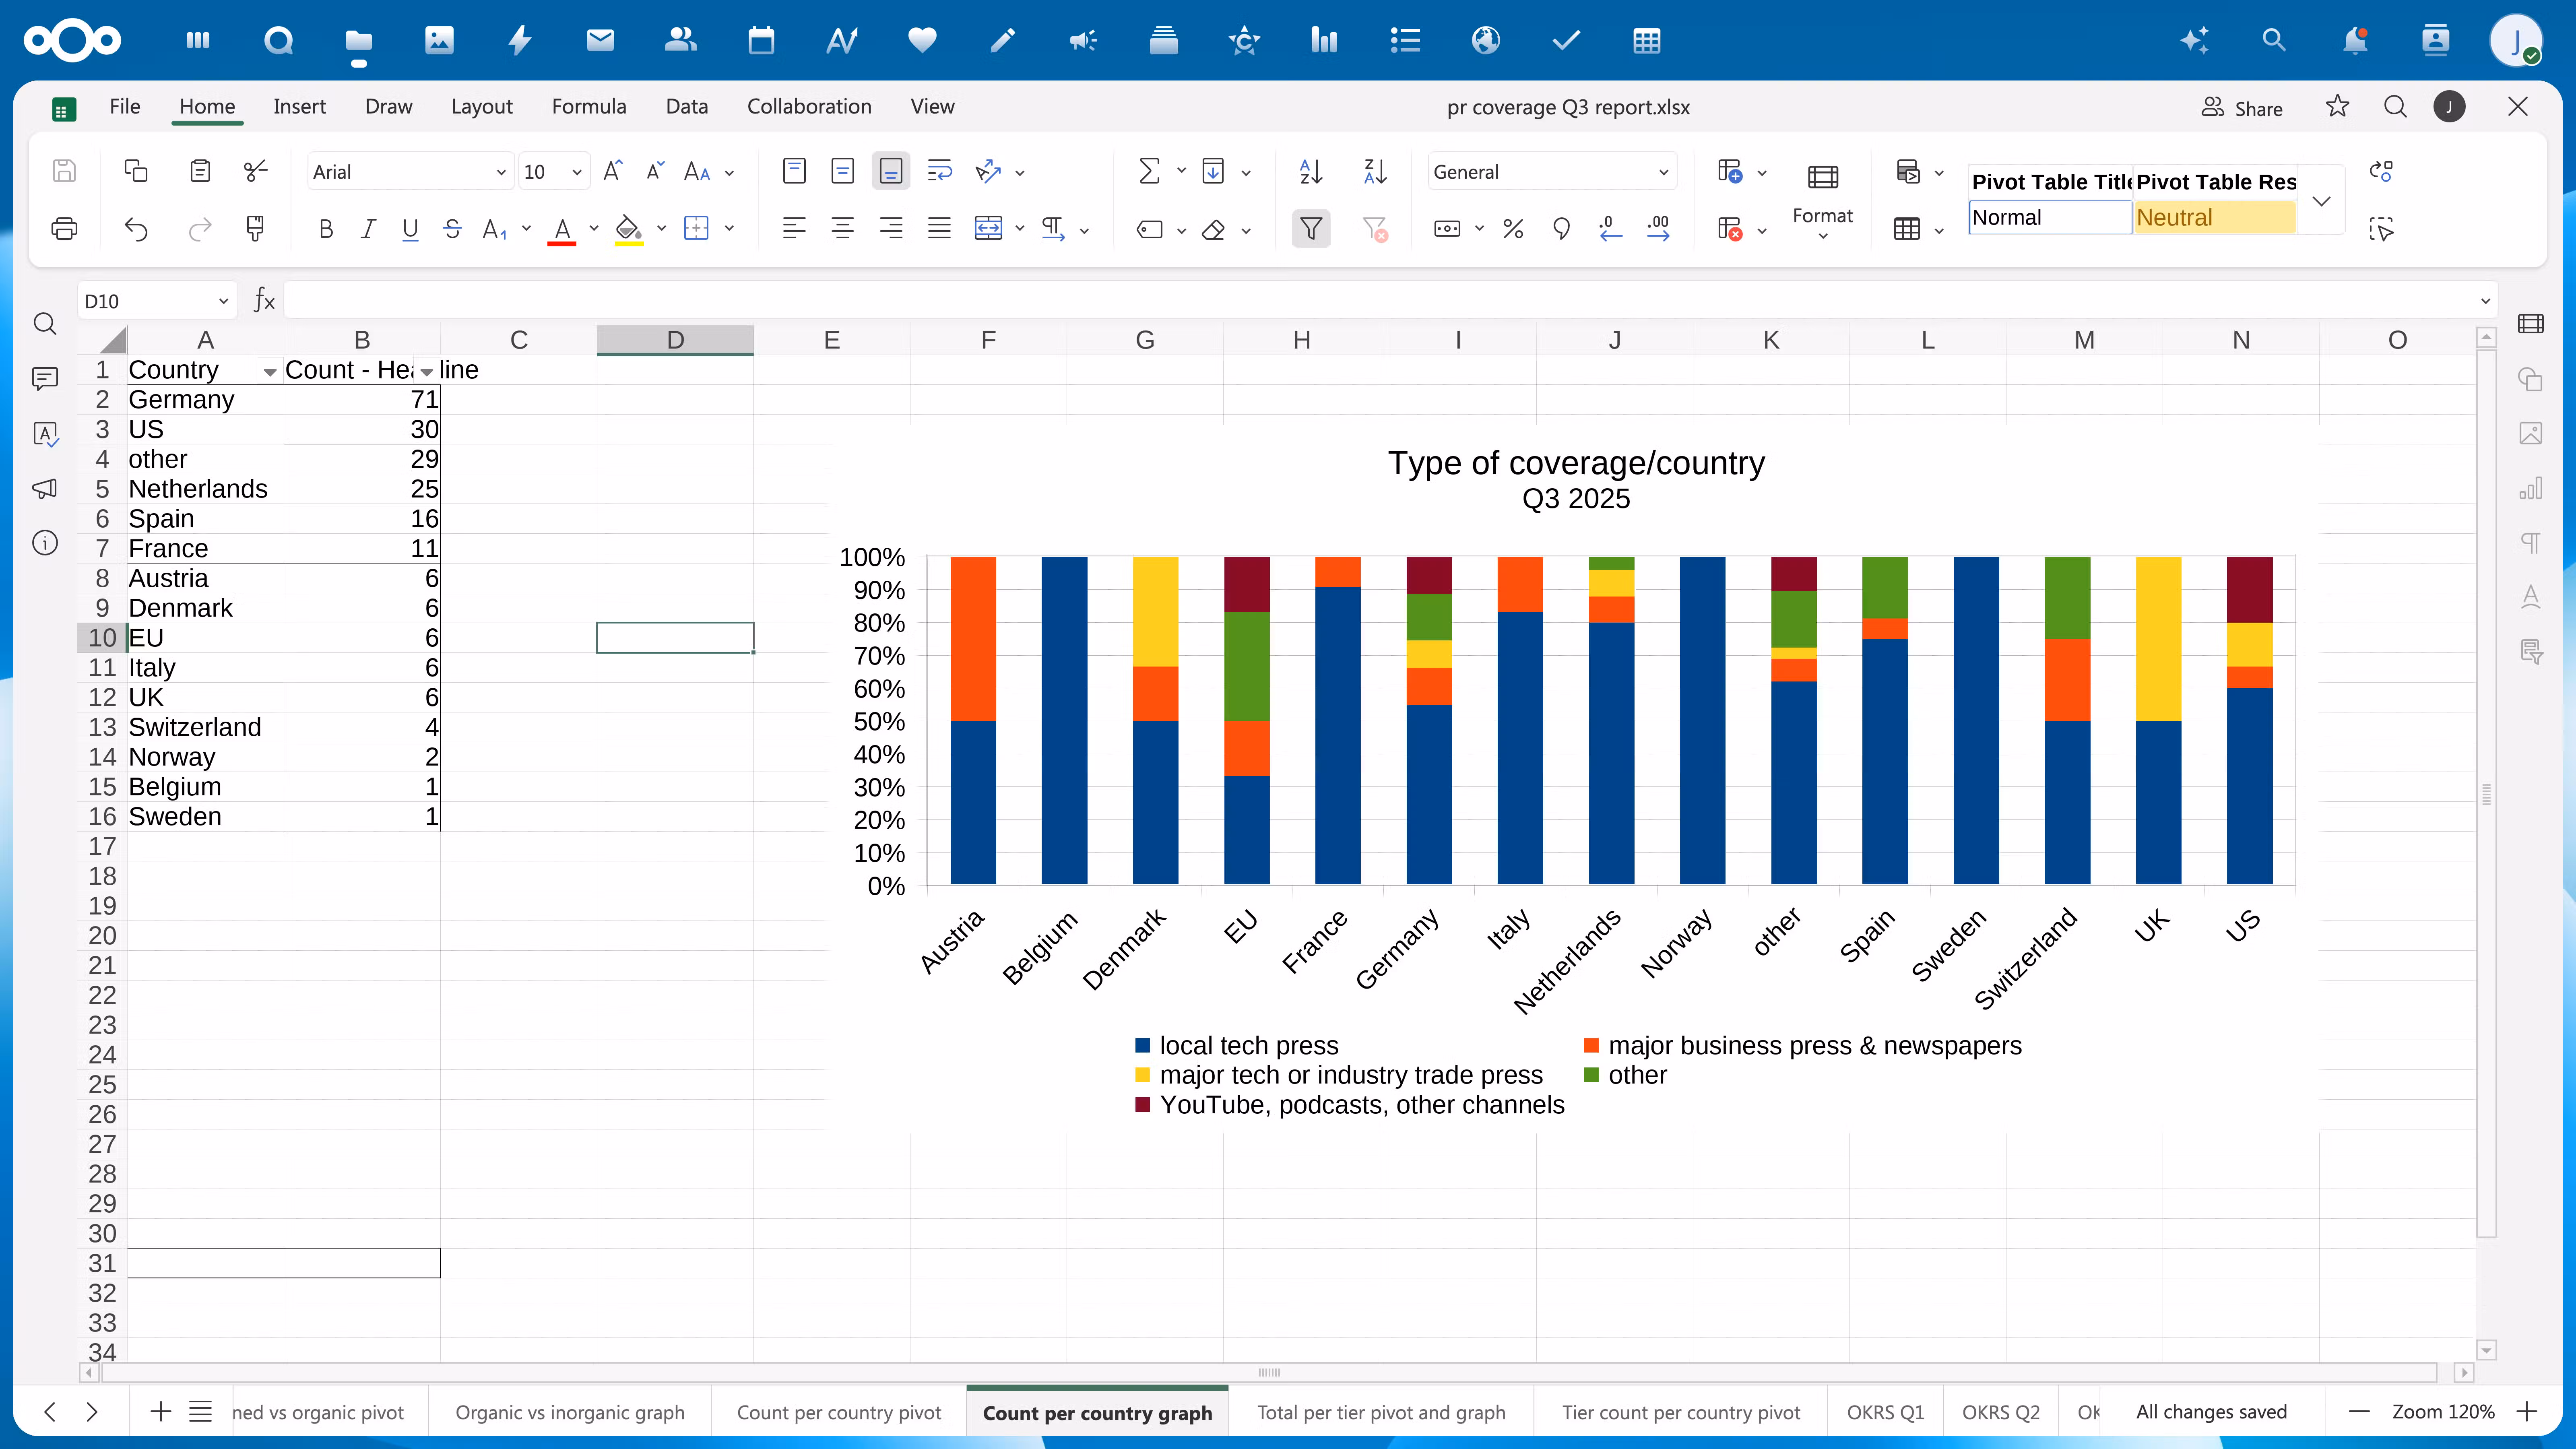This screenshot has width=2576, height=1449.
Task: Undo the last action
Action: pos(136,229)
